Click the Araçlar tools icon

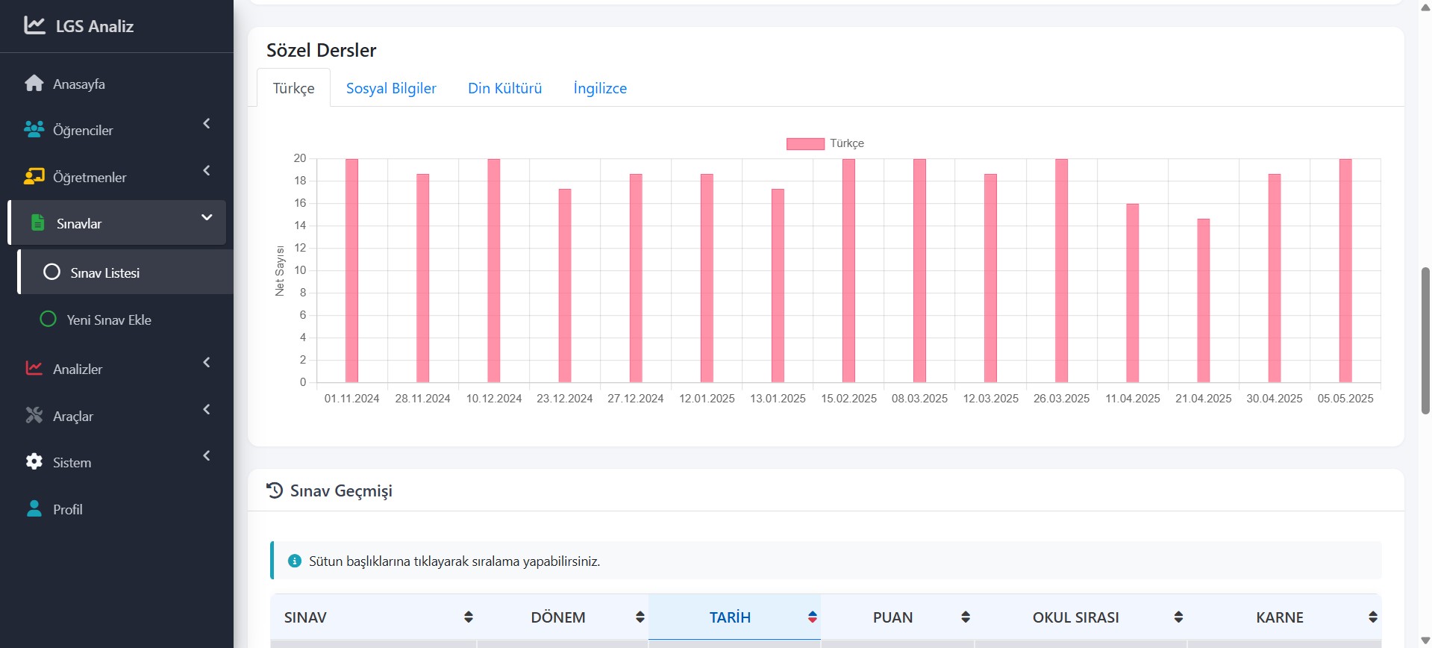[x=34, y=416]
